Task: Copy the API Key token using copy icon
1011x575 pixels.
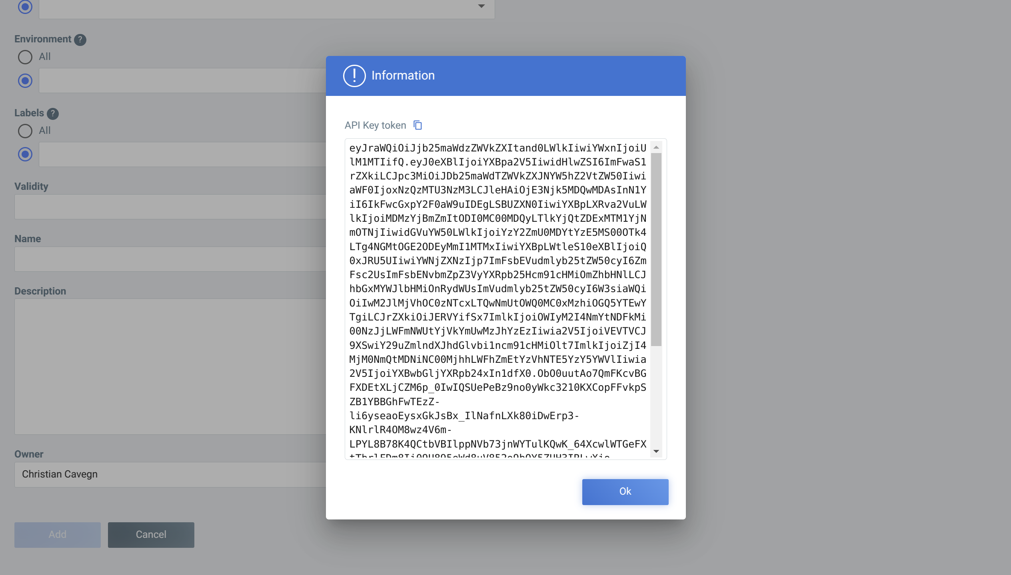Action: coord(418,125)
